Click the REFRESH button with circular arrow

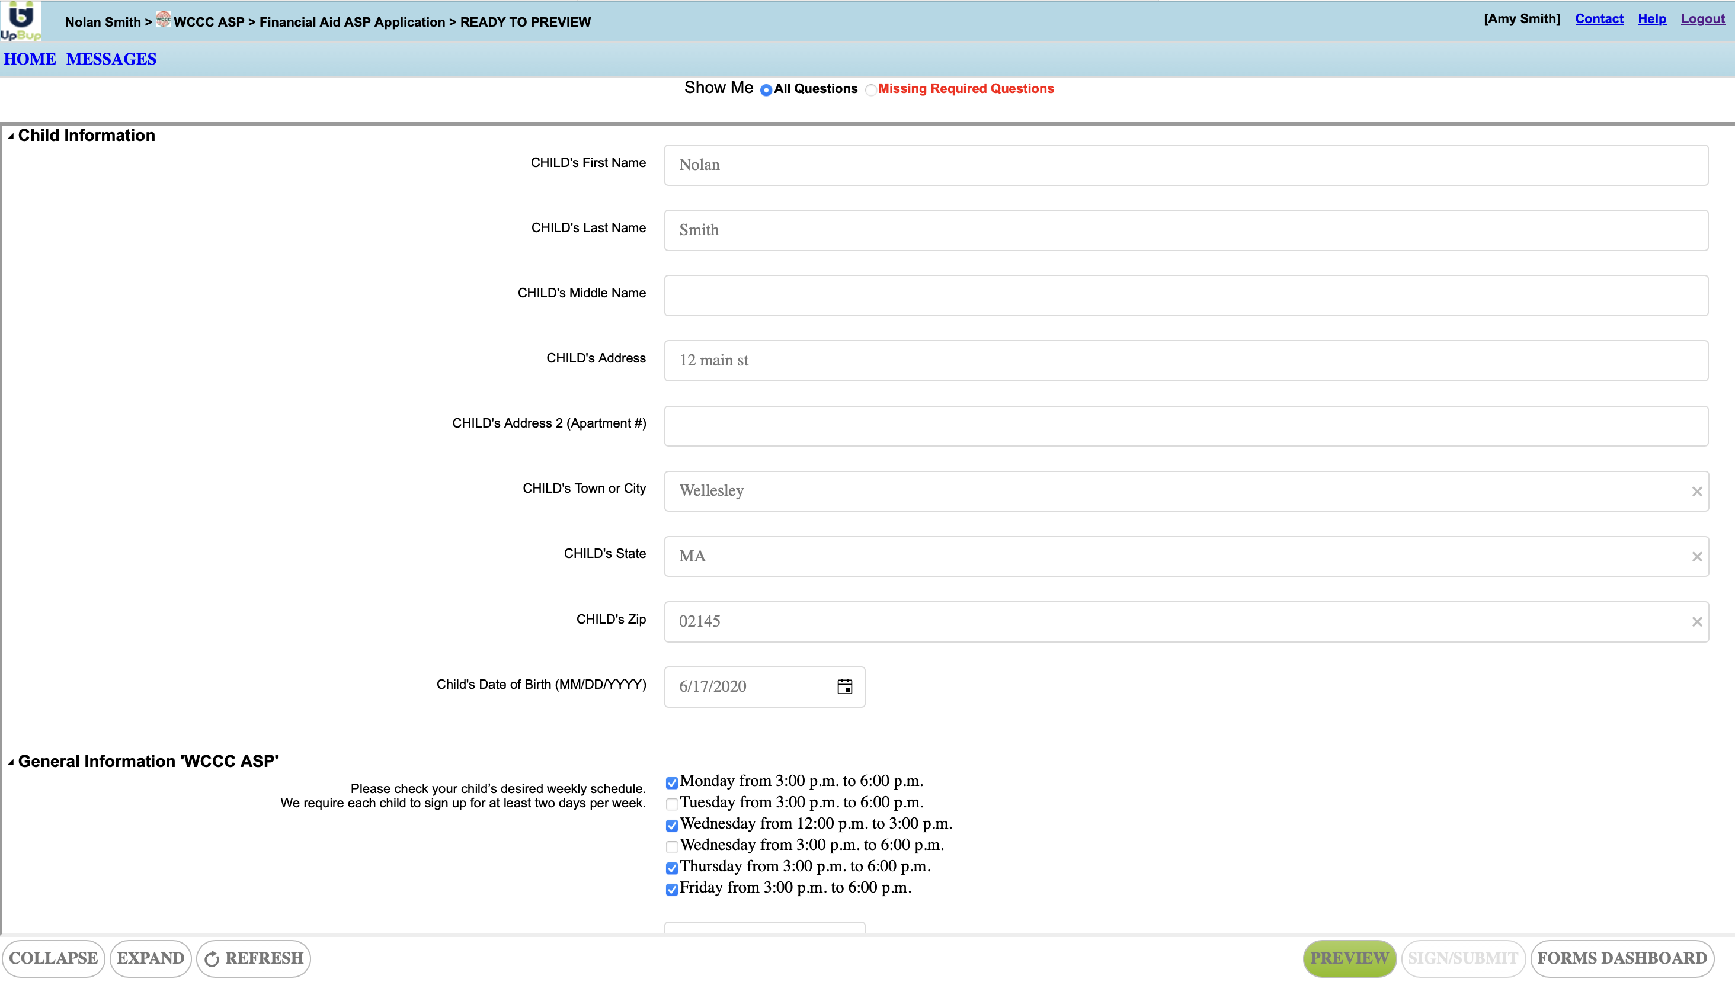point(254,958)
